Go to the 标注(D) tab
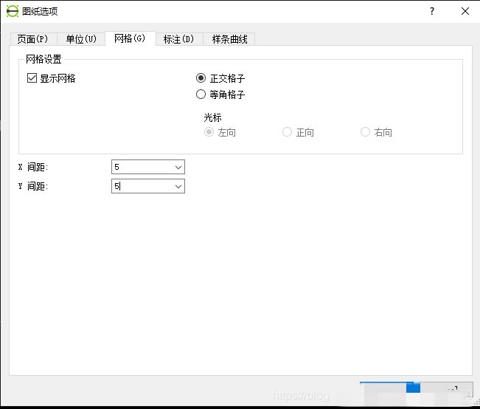This screenshot has height=409, width=480. point(179,39)
